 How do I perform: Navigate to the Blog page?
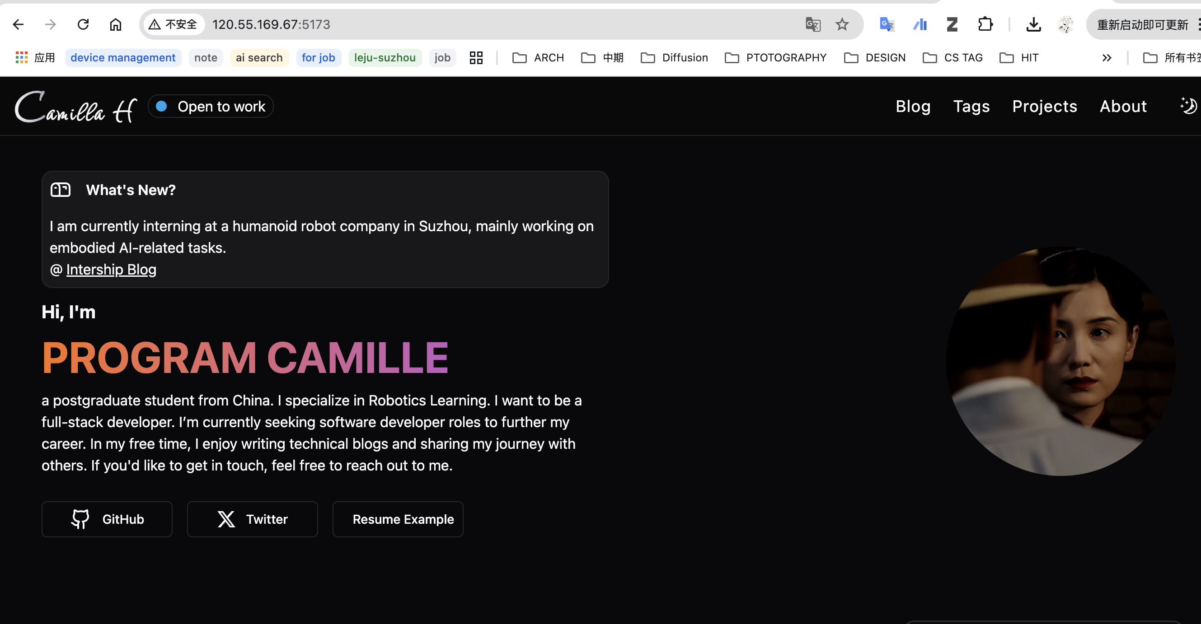912,106
